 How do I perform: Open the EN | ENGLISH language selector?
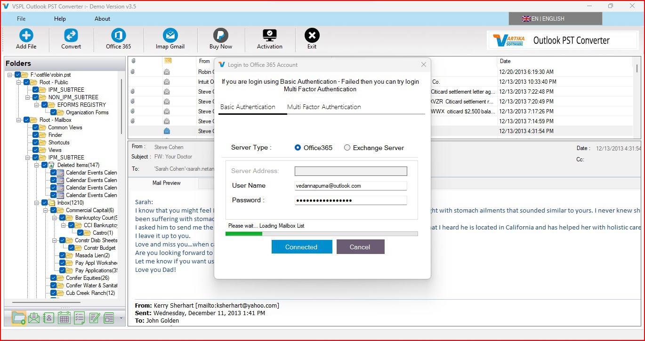pyautogui.click(x=556, y=19)
